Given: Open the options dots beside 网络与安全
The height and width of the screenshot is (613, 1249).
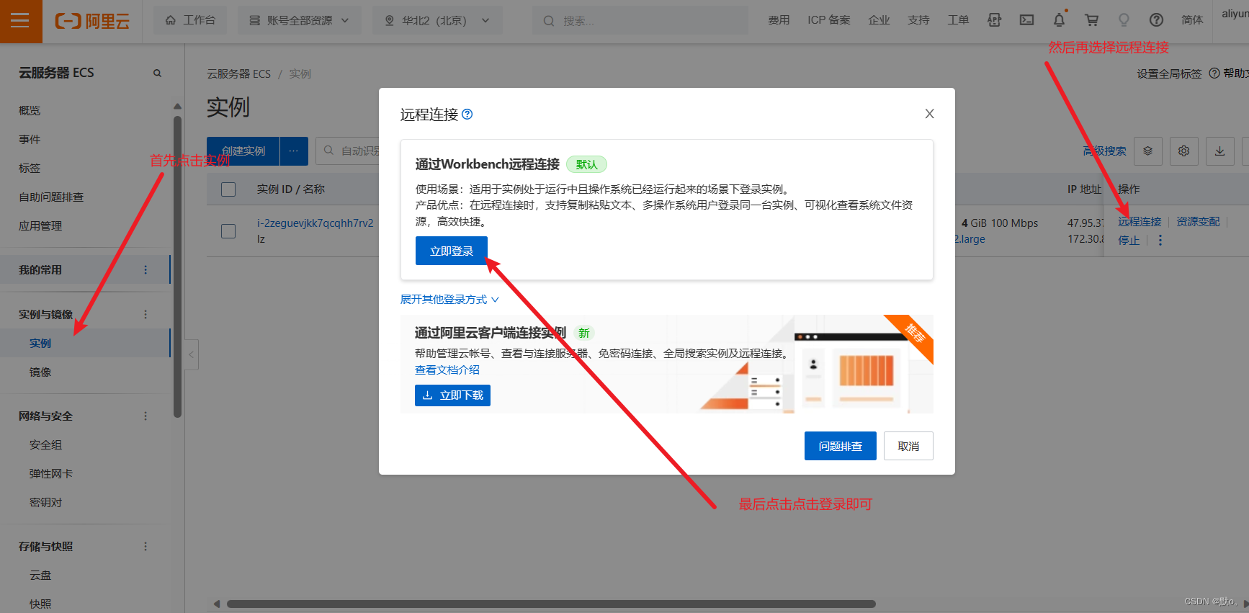Looking at the screenshot, I should [146, 416].
